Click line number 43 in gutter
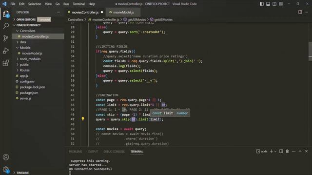Viewport: 312px width, 175px height. pos(72,100)
